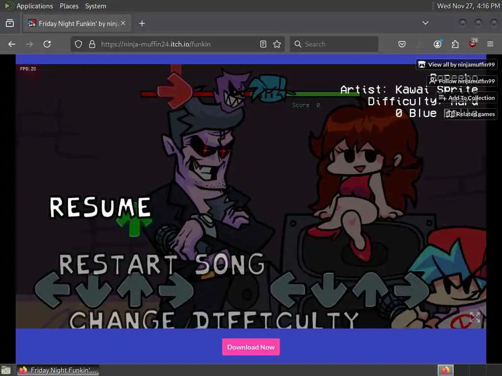Click Add To Collection
Screen dimensions: 502x376
click(467, 98)
